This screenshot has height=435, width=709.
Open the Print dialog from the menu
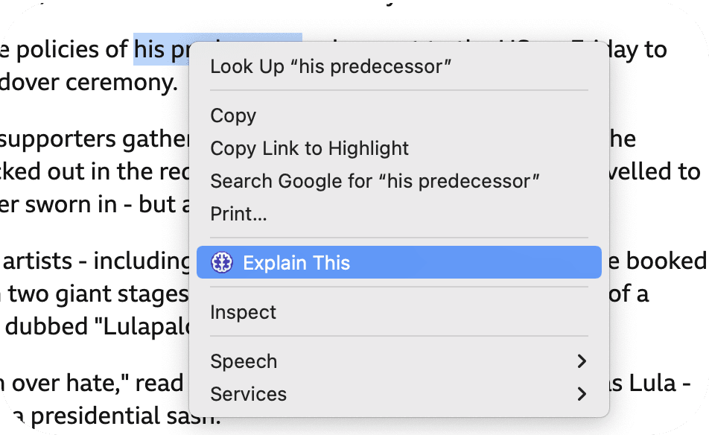click(x=239, y=214)
